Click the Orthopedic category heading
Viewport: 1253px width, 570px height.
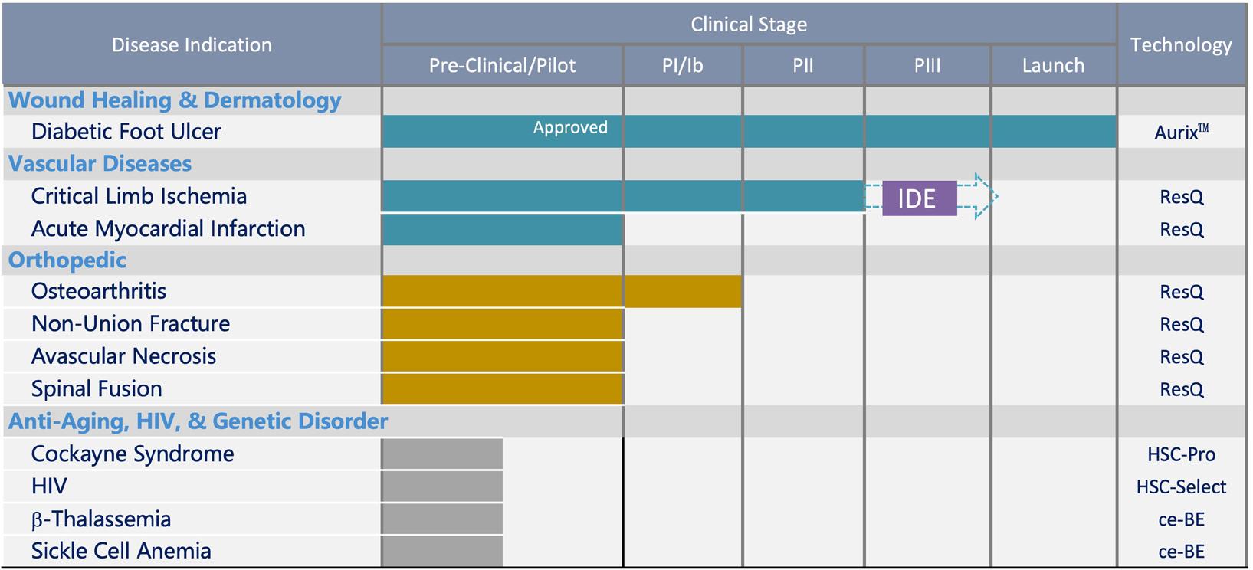[67, 260]
